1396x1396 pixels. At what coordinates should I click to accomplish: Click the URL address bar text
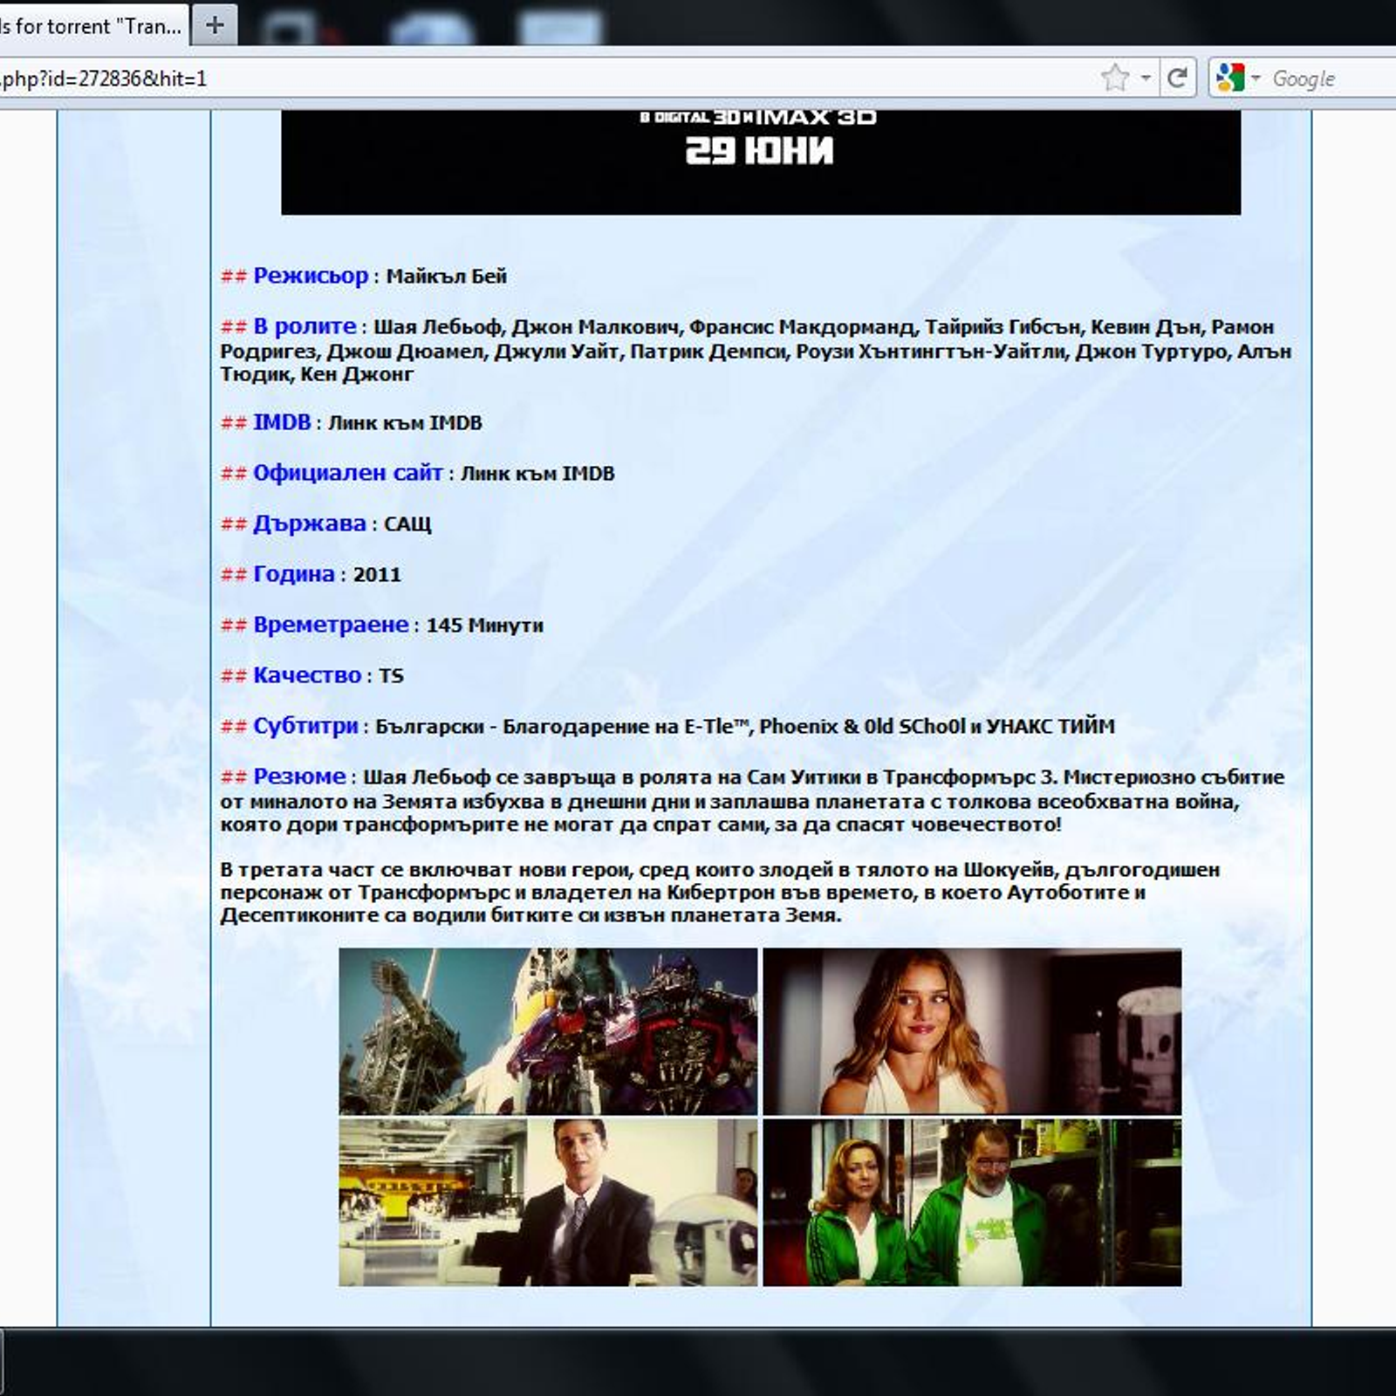click(x=103, y=79)
